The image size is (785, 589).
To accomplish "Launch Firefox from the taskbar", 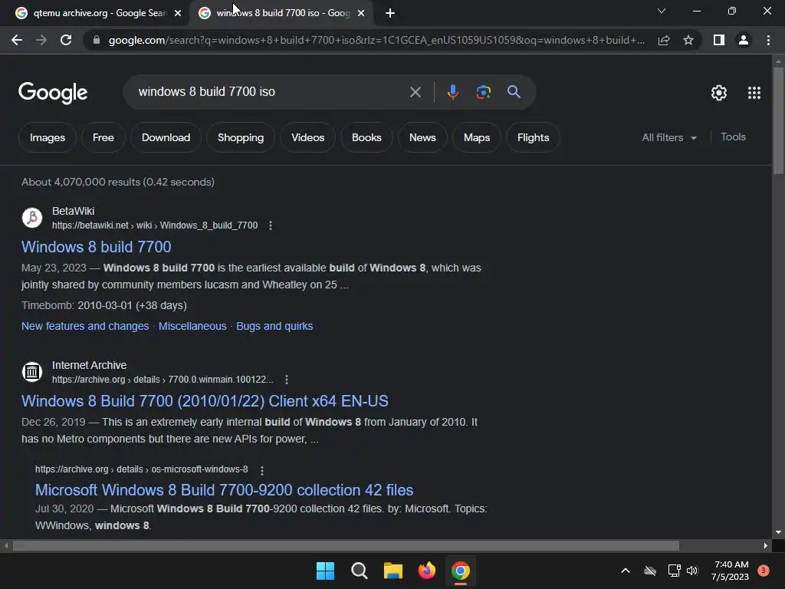I will (426, 571).
